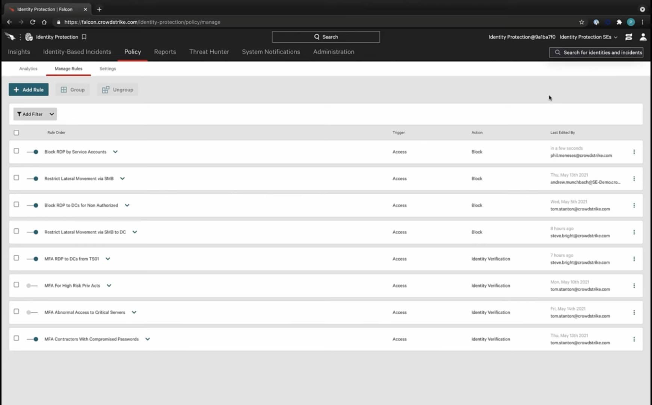The width and height of the screenshot is (652, 405).
Task: Expand the Restrict Lateral Movement via SMB rule
Action: 122,178
